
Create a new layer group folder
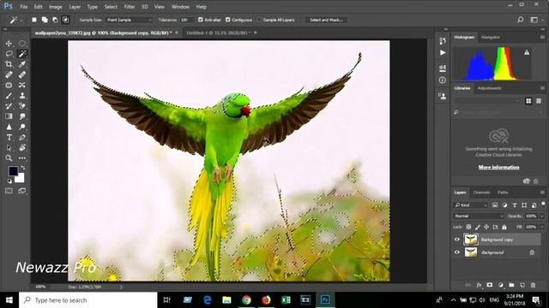point(511,285)
